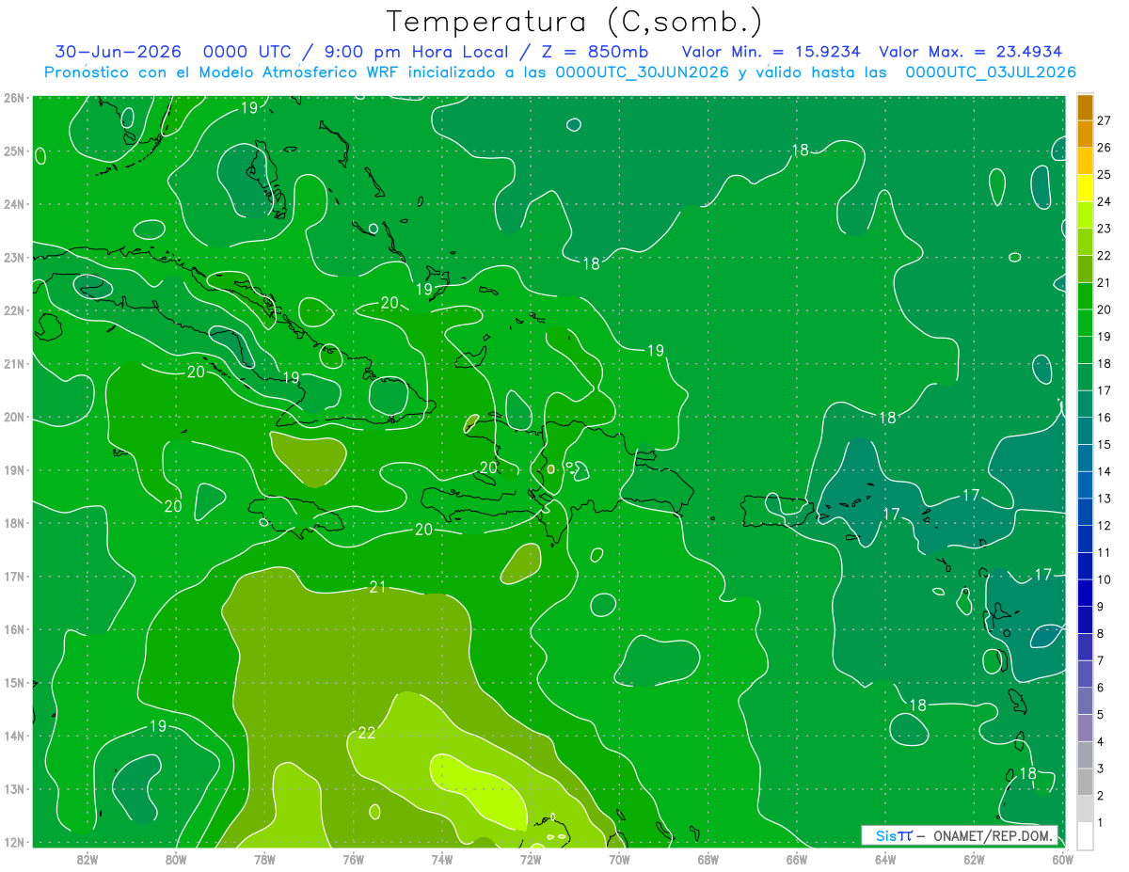Click the 70W longitude label
This screenshot has width=1129, height=872.
pyautogui.click(x=619, y=858)
